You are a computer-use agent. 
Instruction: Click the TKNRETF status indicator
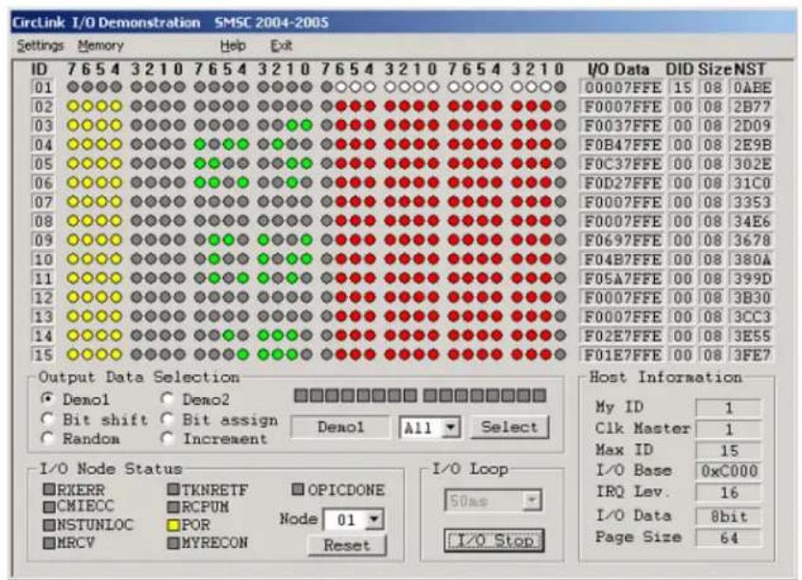(x=173, y=489)
